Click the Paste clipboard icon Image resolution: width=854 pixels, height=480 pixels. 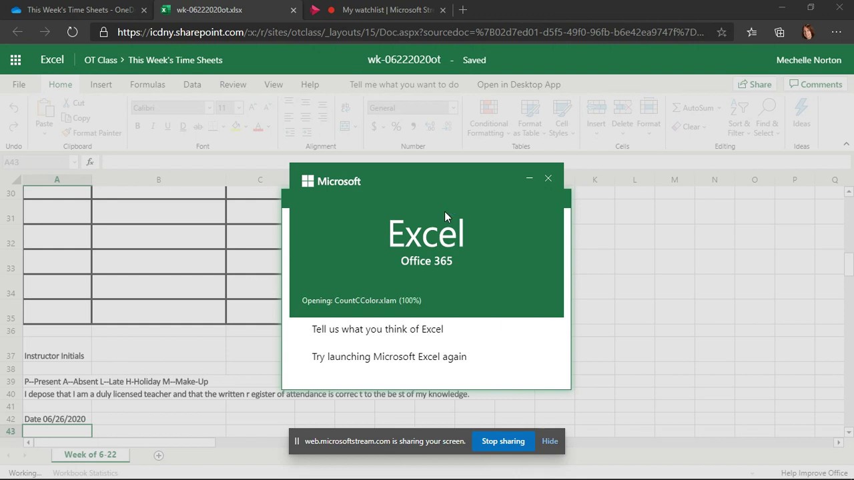pyautogui.click(x=45, y=107)
